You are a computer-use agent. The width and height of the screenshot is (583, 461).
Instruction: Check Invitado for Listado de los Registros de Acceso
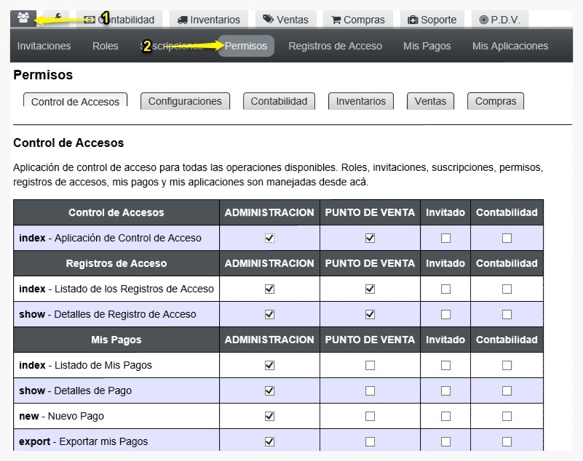tap(445, 289)
